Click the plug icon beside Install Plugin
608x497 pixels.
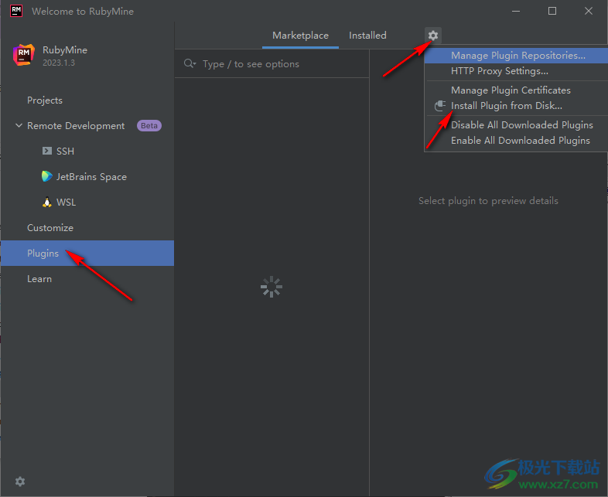(439, 106)
